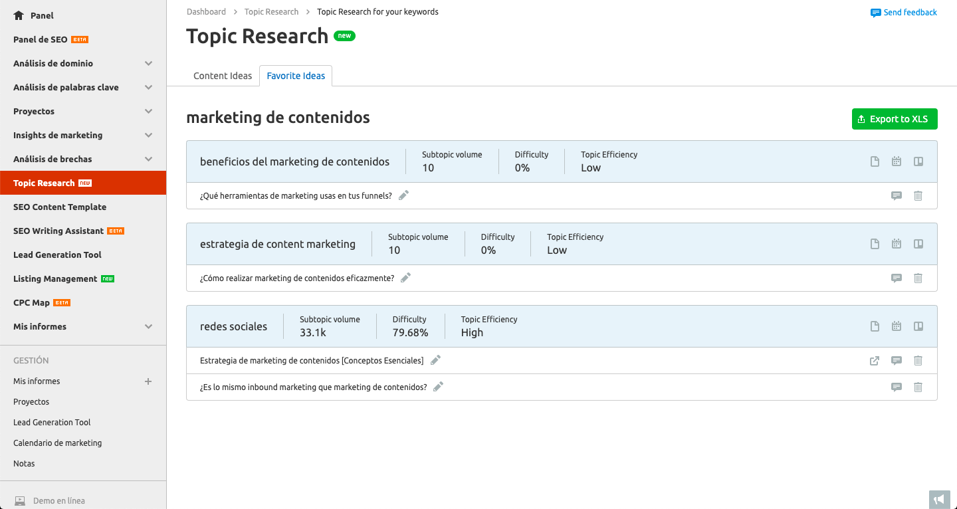The width and height of the screenshot is (957, 509).
Task: Delete the herramientas de marketing funnels idea
Action: pos(918,196)
